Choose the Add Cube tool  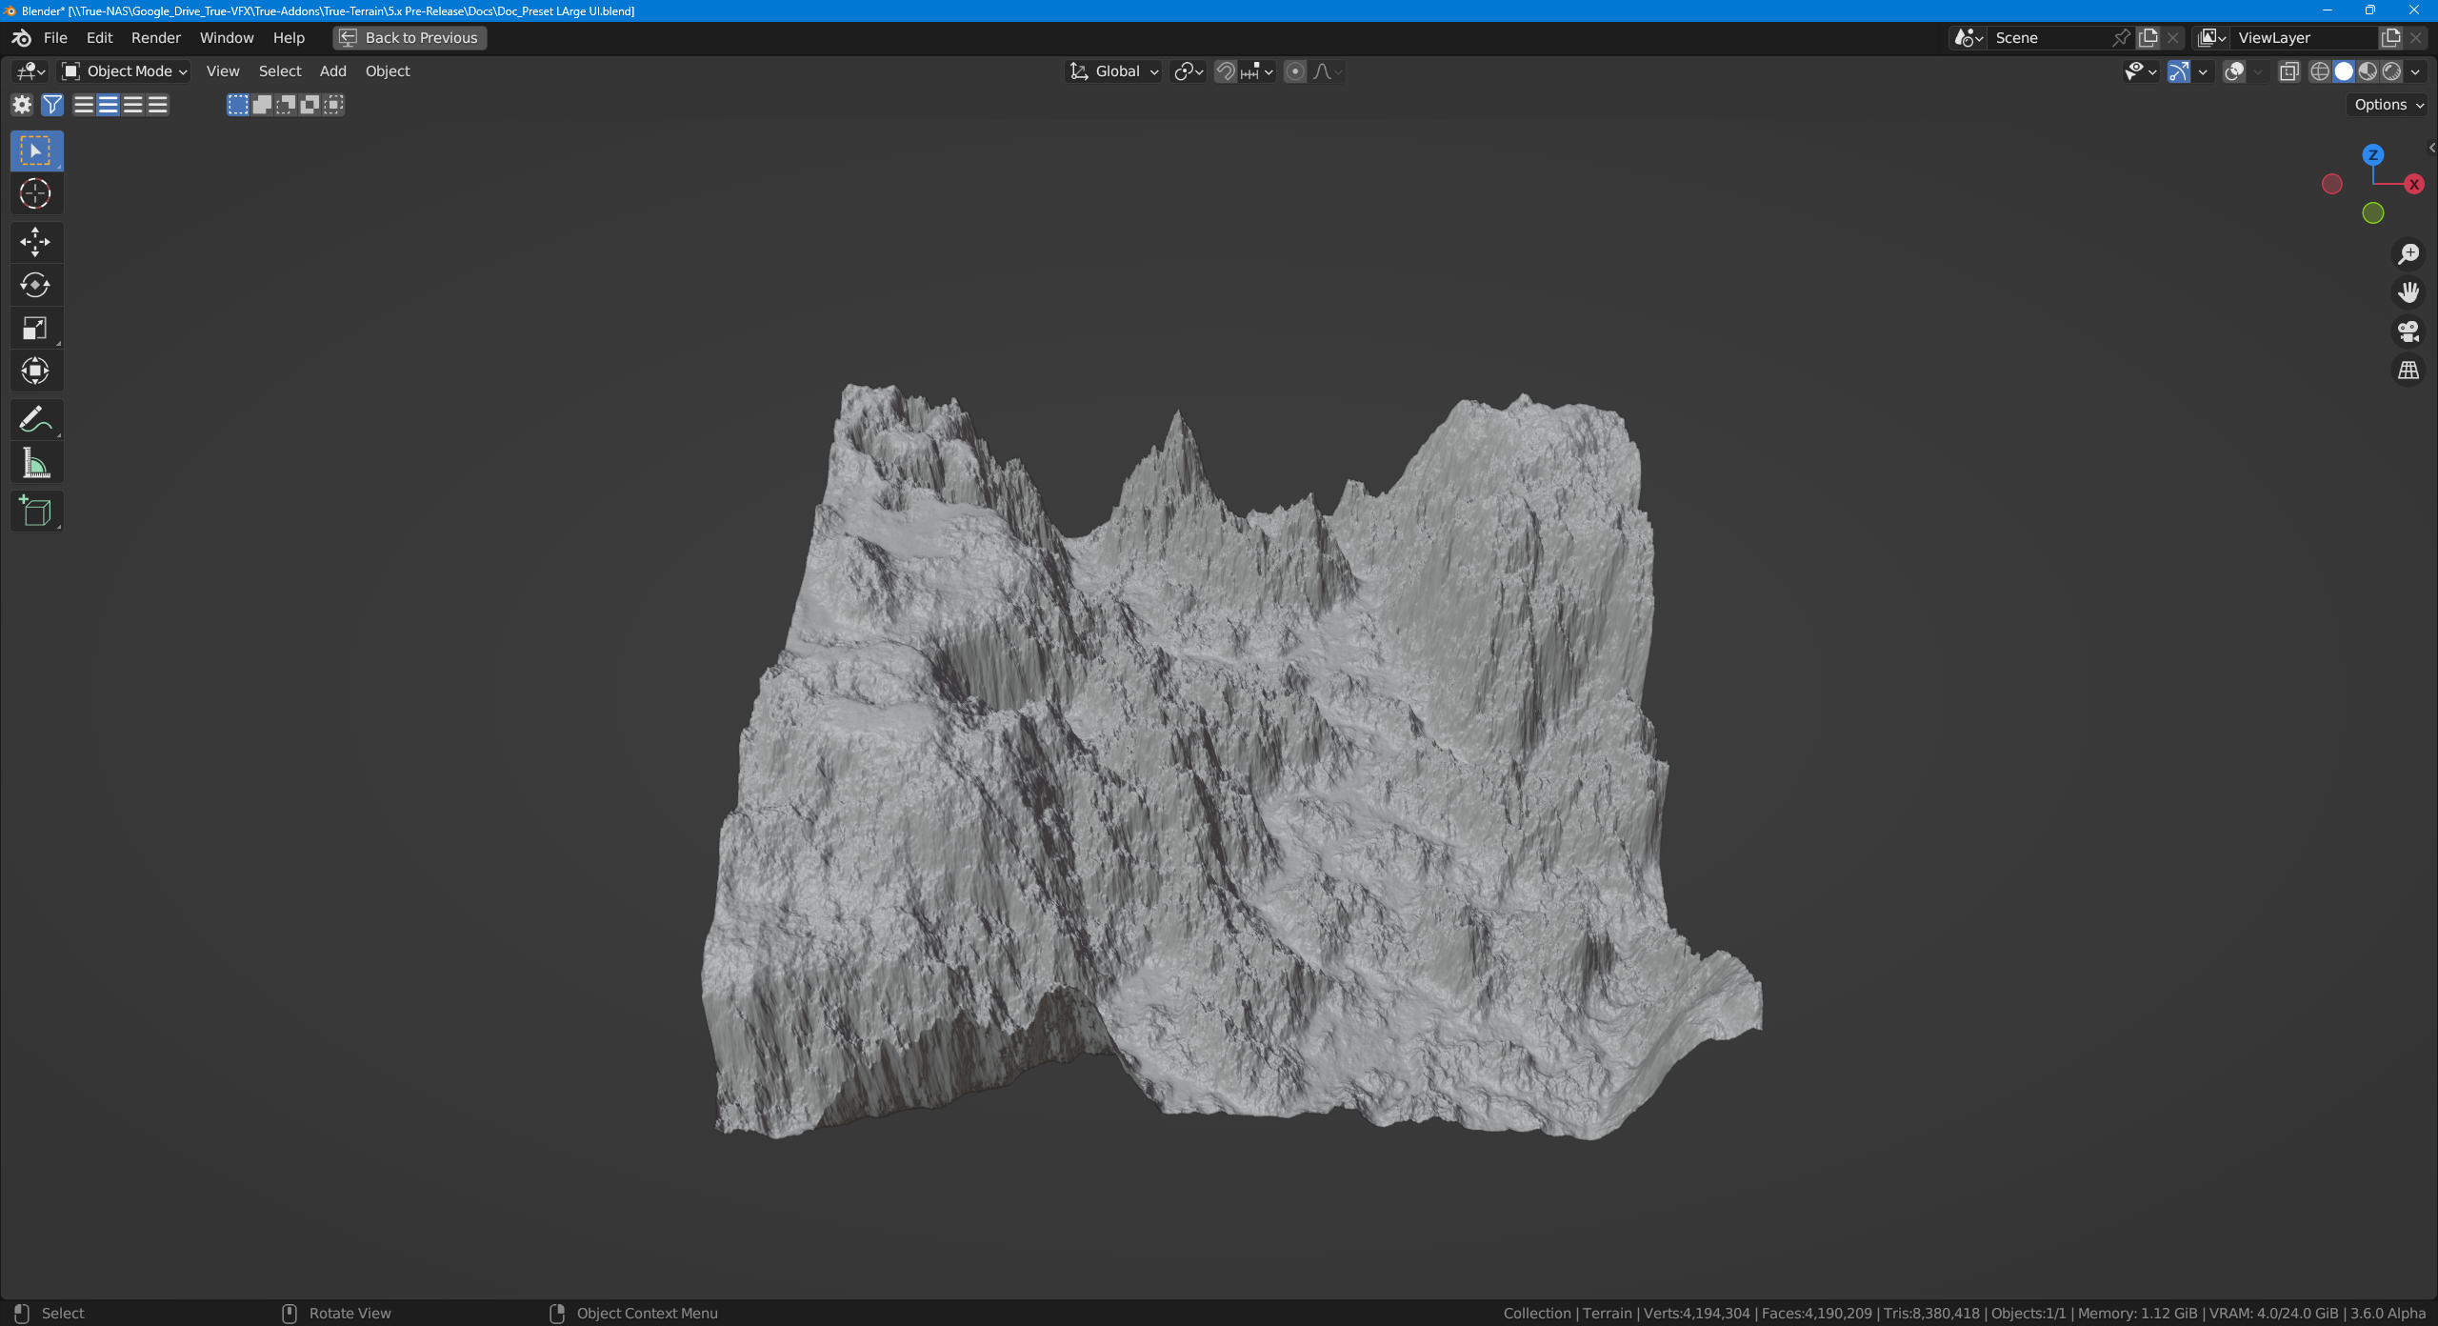coord(35,512)
